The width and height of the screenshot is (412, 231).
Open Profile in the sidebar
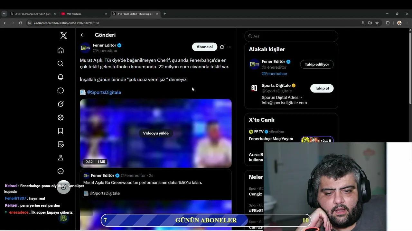pos(61,158)
